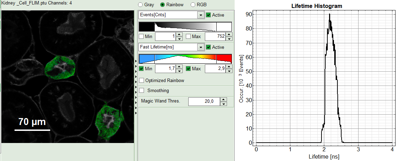Increase Magic Wand Thres. with up arrow
The width and height of the screenshot is (399, 161).
pyautogui.click(x=223, y=100)
